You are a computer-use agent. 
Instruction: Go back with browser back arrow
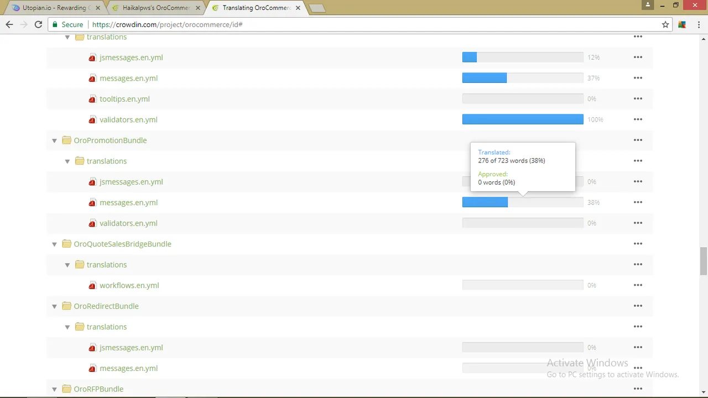(x=9, y=24)
